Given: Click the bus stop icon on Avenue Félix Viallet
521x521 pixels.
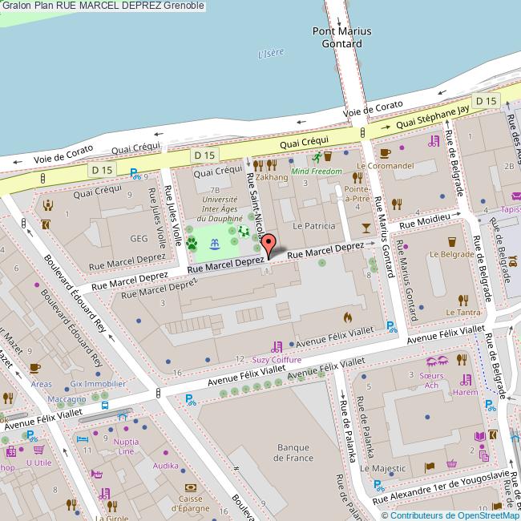Looking at the screenshot, I should [104, 406].
